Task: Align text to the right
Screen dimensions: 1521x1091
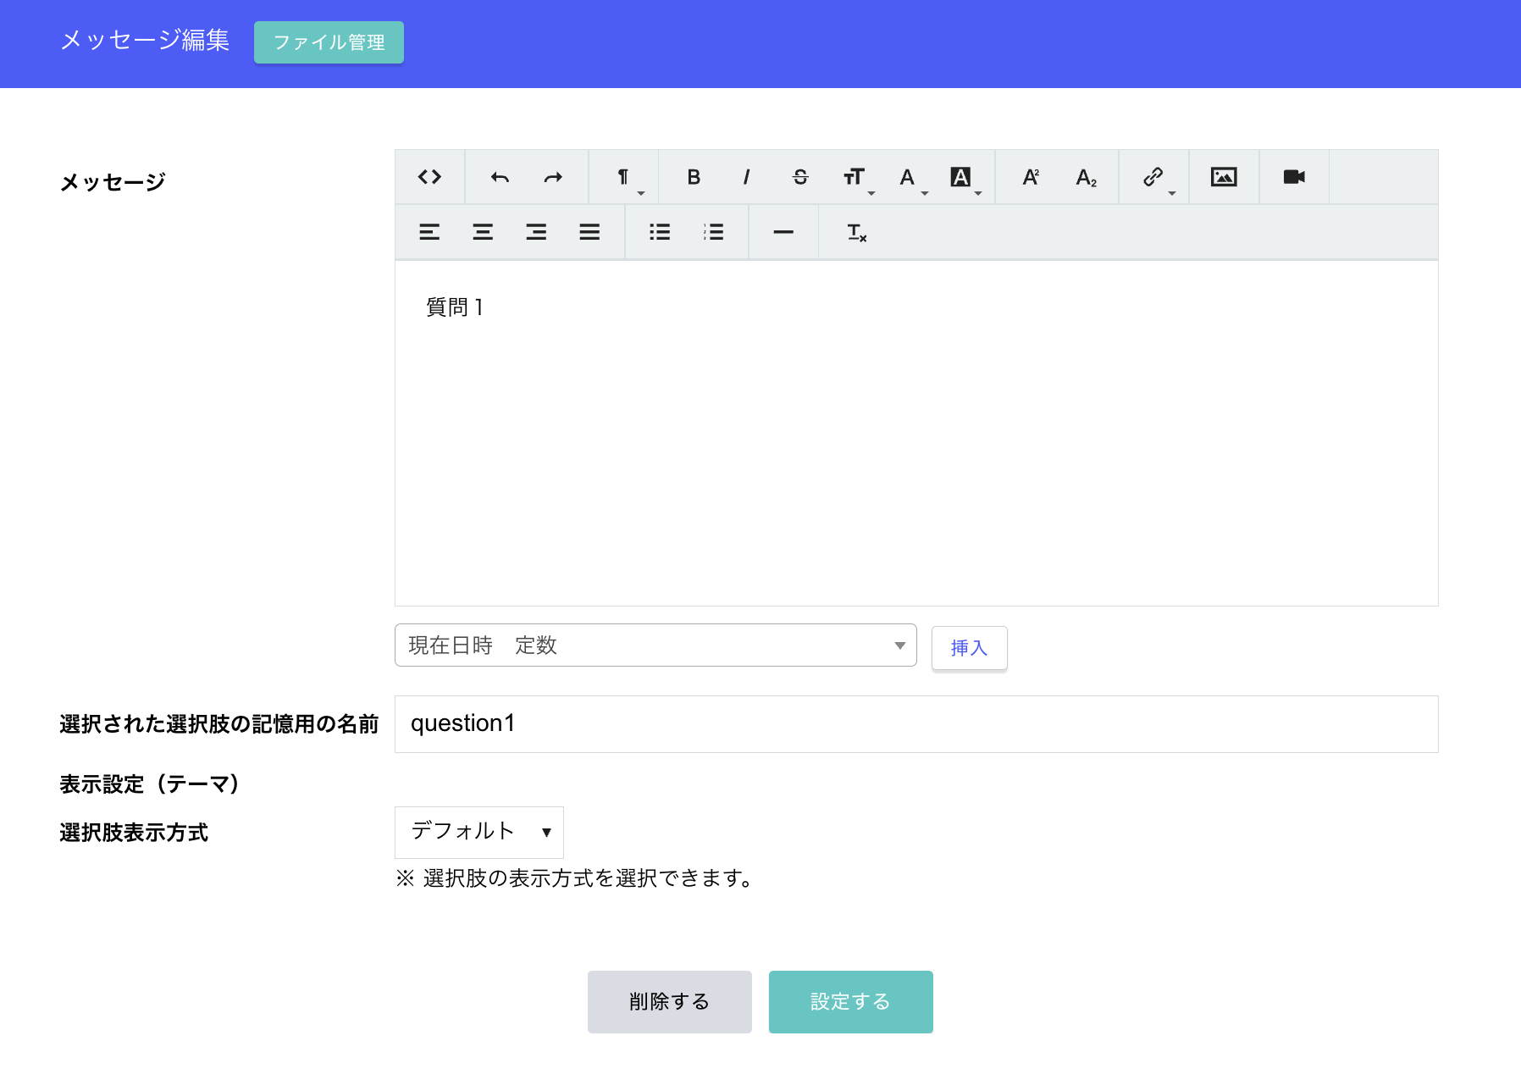Action: [536, 232]
